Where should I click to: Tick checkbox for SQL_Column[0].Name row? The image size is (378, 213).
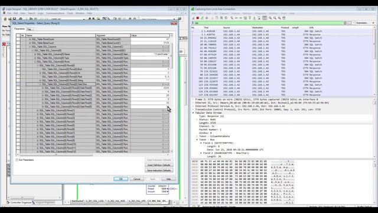click(x=18, y=54)
